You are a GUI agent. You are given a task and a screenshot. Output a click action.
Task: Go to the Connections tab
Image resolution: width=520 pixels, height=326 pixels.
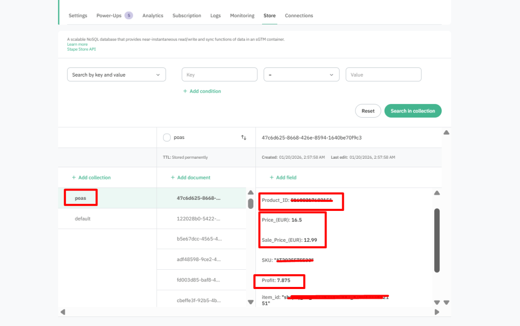(299, 16)
